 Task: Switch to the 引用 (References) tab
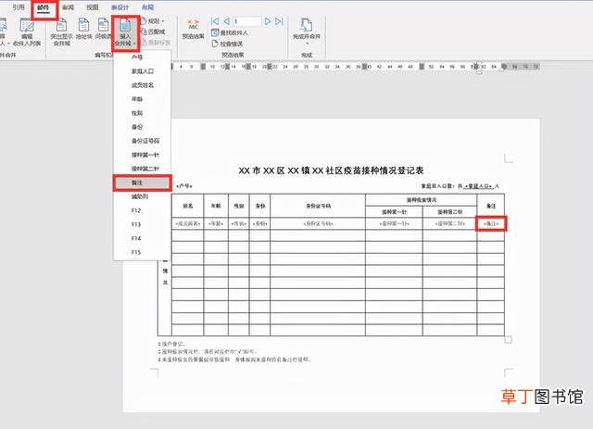pyautogui.click(x=19, y=7)
